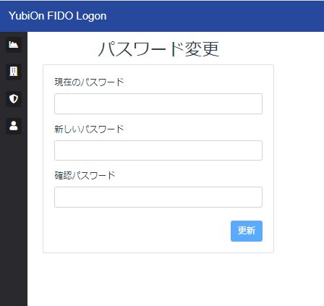Focus the 確認パスワード input field
The height and width of the screenshot is (306, 324).
coord(158,197)
